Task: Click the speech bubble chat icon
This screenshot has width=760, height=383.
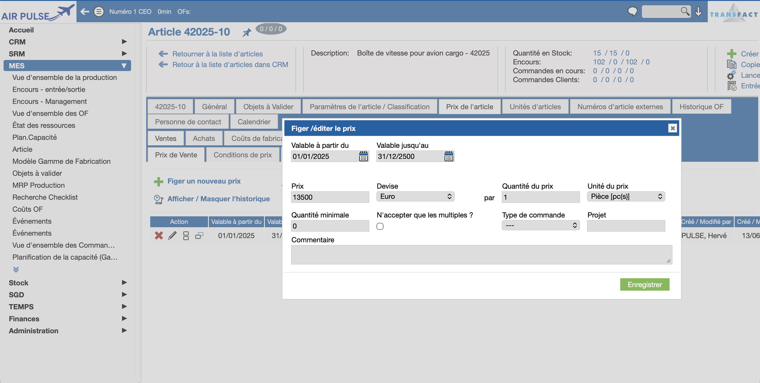Action: (x=632, y=12)
